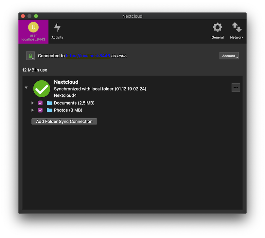The width and height of the screenshot is (265, 238).
Task: Open General settings gear icon
Action: [x=217, y=31]
